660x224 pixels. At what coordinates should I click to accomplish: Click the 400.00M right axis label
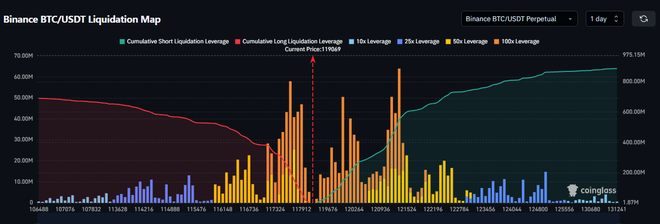633,142
